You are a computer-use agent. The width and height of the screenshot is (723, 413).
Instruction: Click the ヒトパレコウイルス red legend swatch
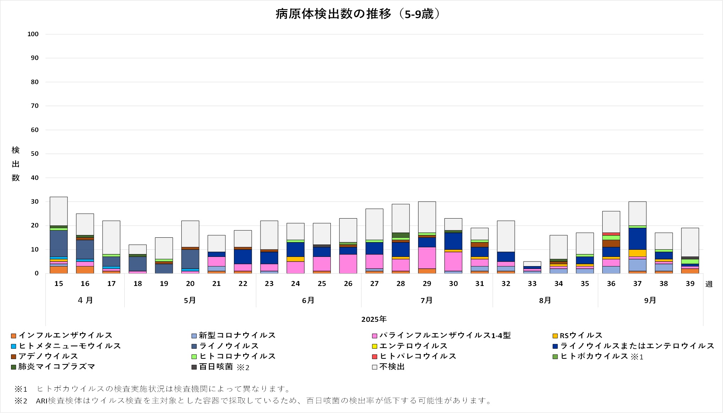374,356
